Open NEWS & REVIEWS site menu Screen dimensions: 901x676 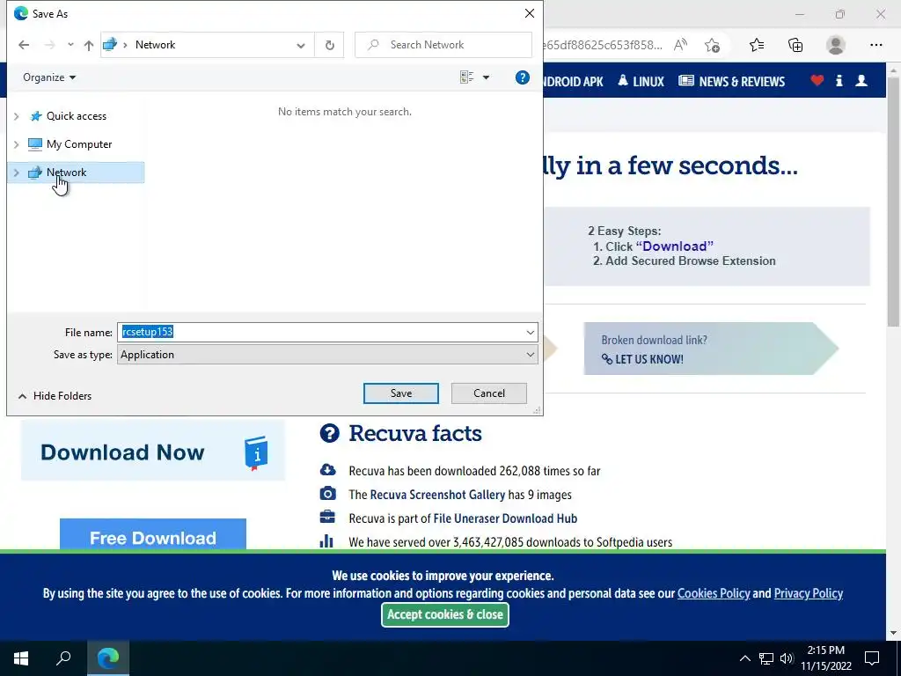(x=731, y=81)
